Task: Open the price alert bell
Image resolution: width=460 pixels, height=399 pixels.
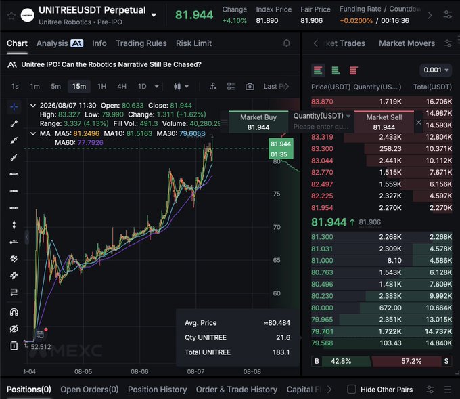Action: [287, 43]
